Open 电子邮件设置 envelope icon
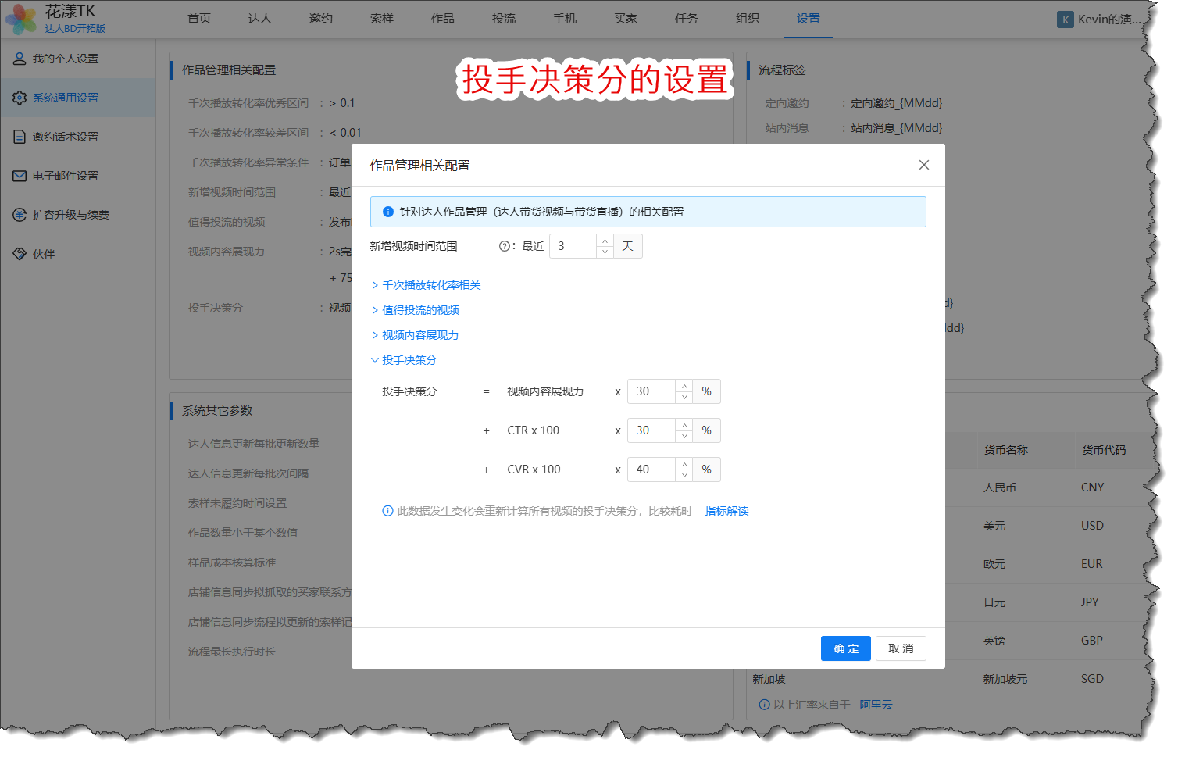The width and height of the screenshot is (1178, 757). point(20,176)
